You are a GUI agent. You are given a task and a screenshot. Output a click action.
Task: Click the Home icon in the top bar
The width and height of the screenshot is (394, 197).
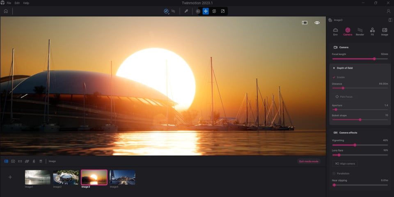click(6, 11)
